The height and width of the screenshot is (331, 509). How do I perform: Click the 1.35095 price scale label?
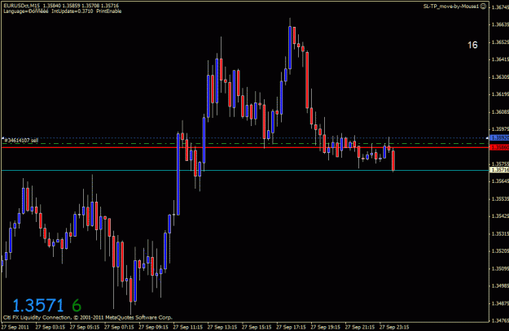500,268
